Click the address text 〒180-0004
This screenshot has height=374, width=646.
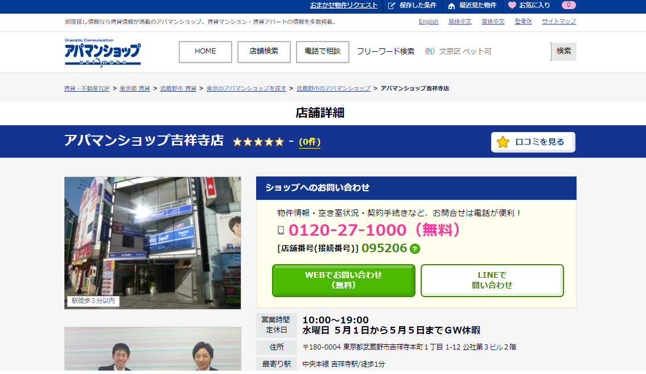tap(409, 347)
